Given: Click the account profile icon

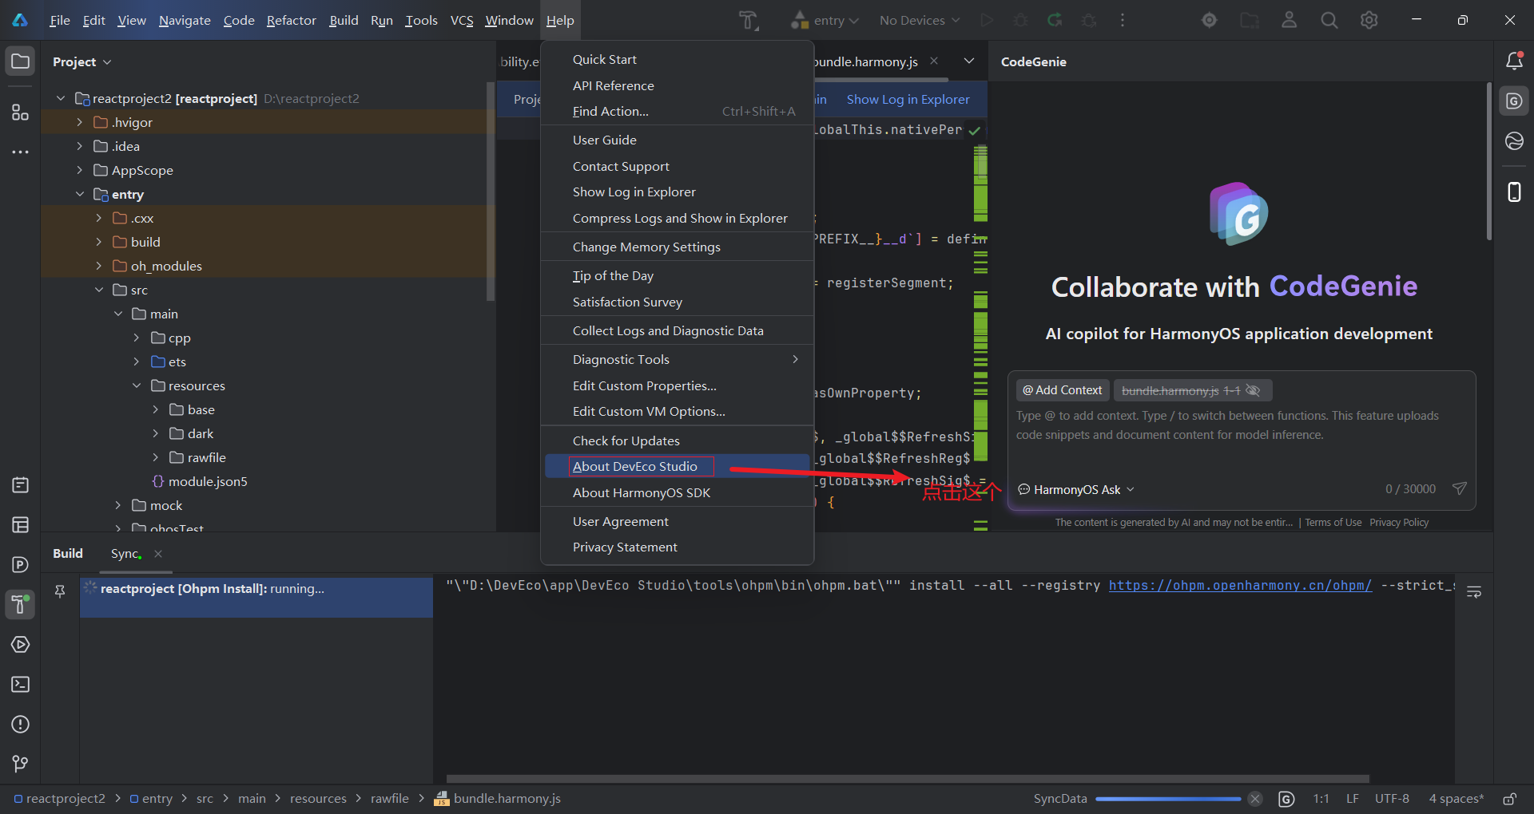Looking at the screenshot, I should [1289, 21].
